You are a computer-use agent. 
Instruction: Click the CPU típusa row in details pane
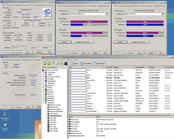(121, 119)
